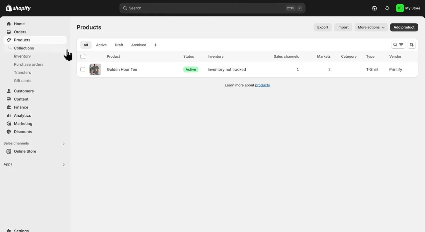Expand the Apps section chevron
Image resolution: width=425 pixels, height=232 pixels.
[x=64, y=165]
